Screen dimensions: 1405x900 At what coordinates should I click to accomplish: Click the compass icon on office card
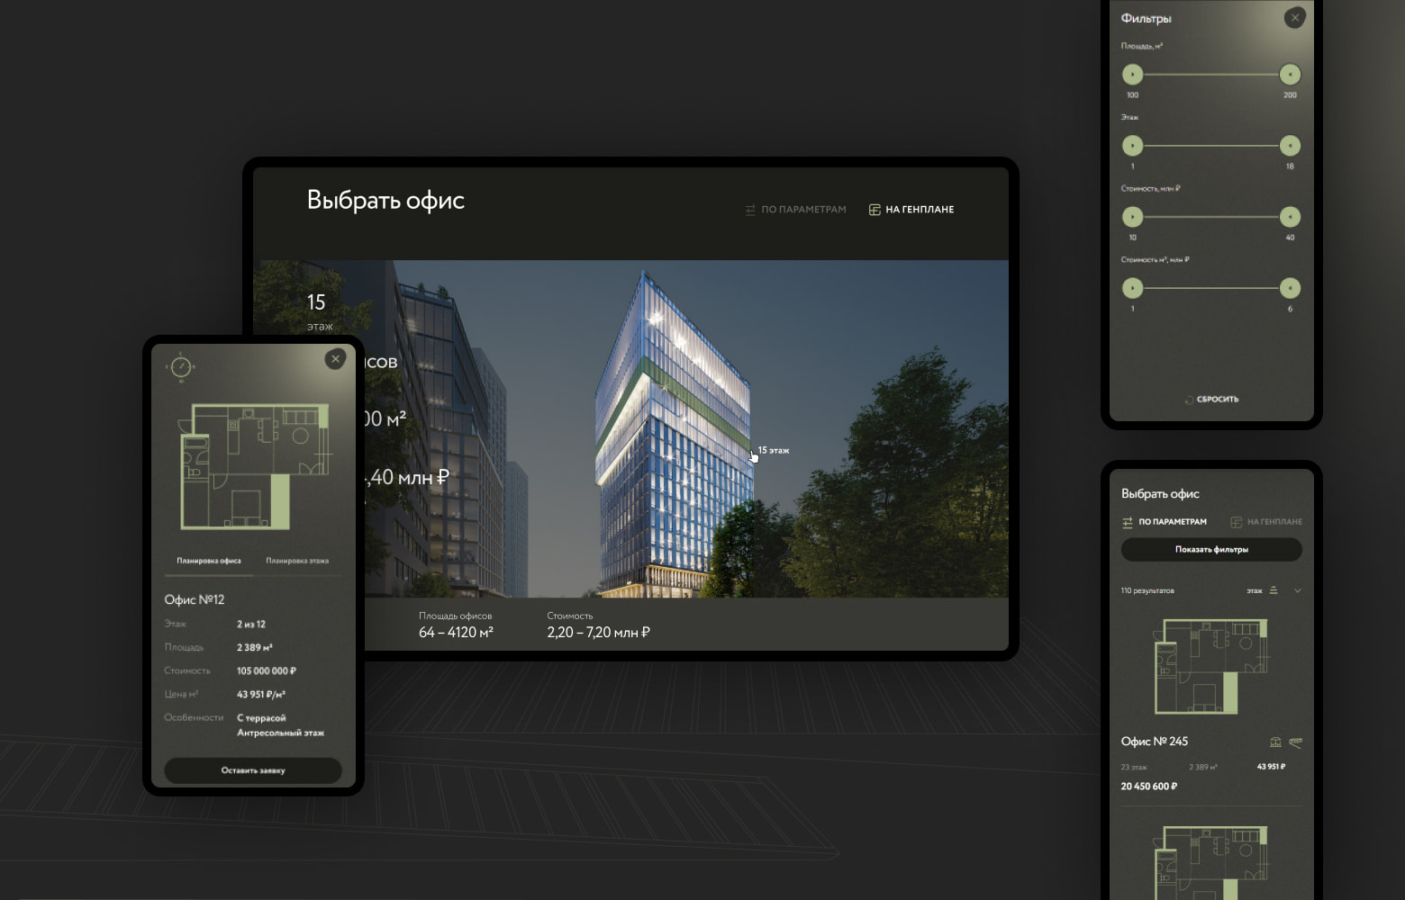pyautogui.click(x=181, y=366)
